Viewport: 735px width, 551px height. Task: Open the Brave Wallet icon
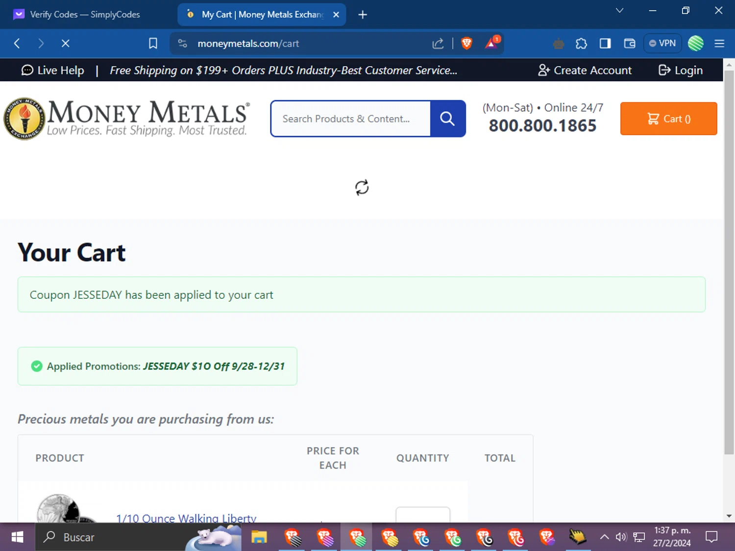630,44
